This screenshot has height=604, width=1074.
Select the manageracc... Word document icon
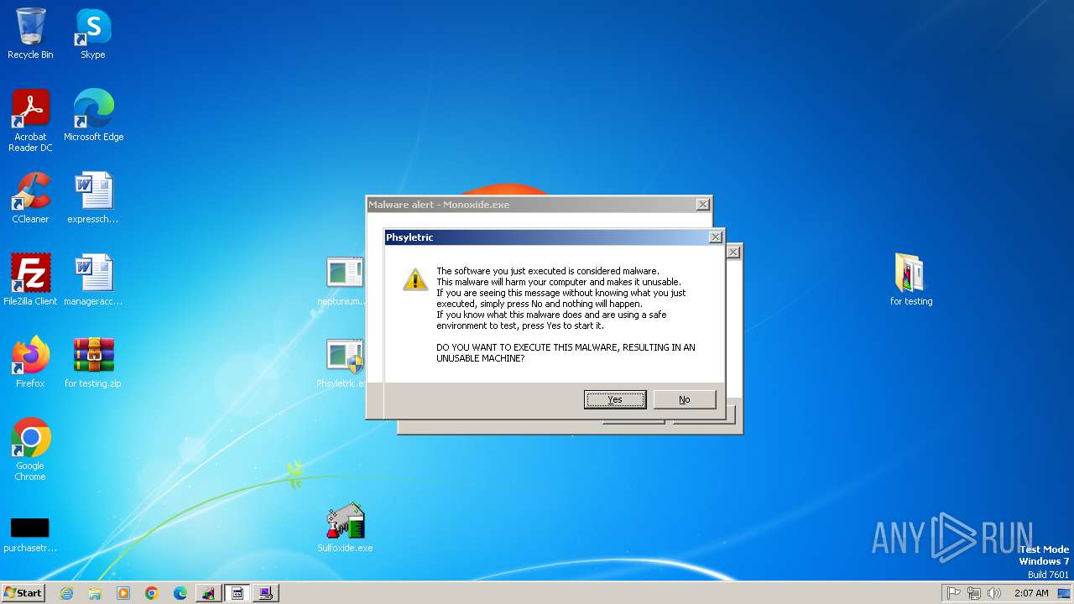coord(93,280)
